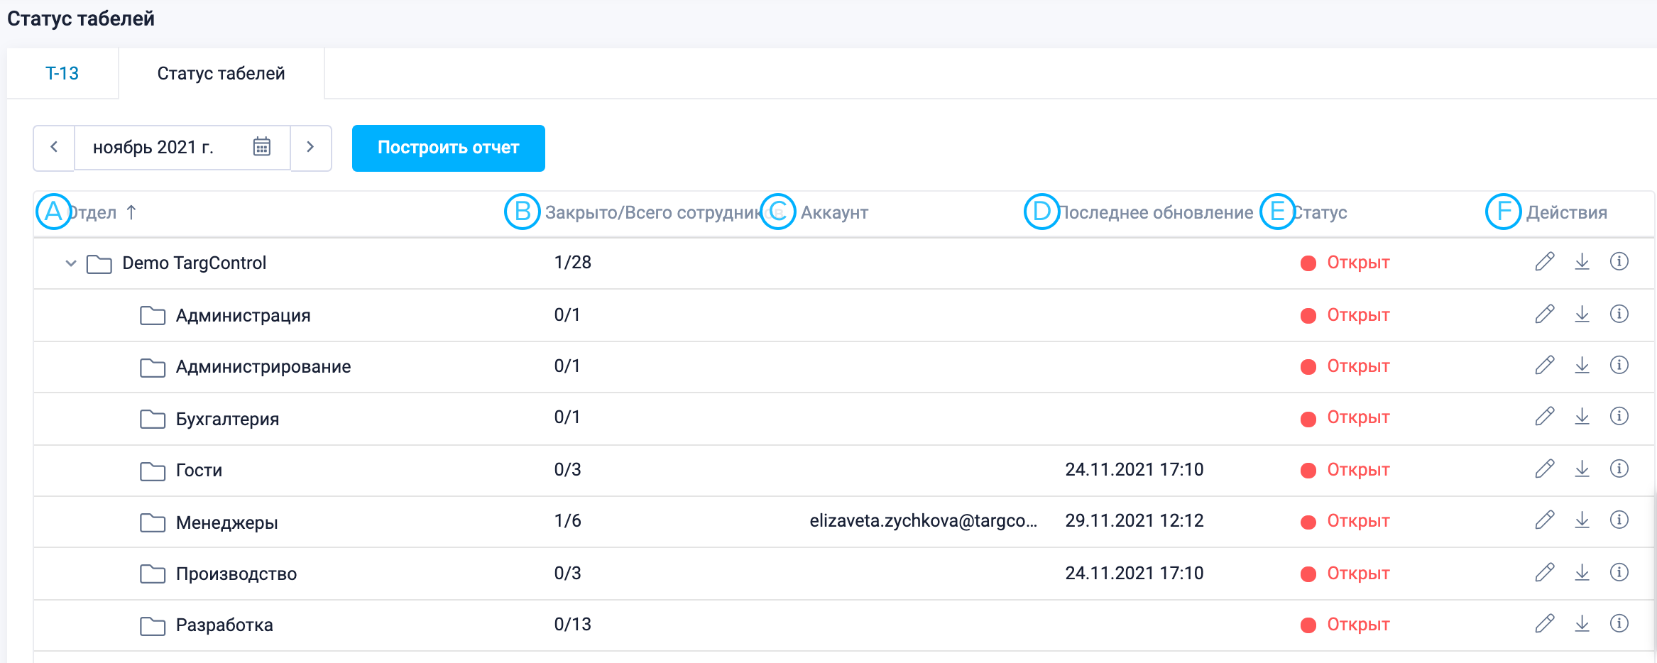Show info for Demo TargControl row
1657x663 pixels.
(x=1619, y=262)
